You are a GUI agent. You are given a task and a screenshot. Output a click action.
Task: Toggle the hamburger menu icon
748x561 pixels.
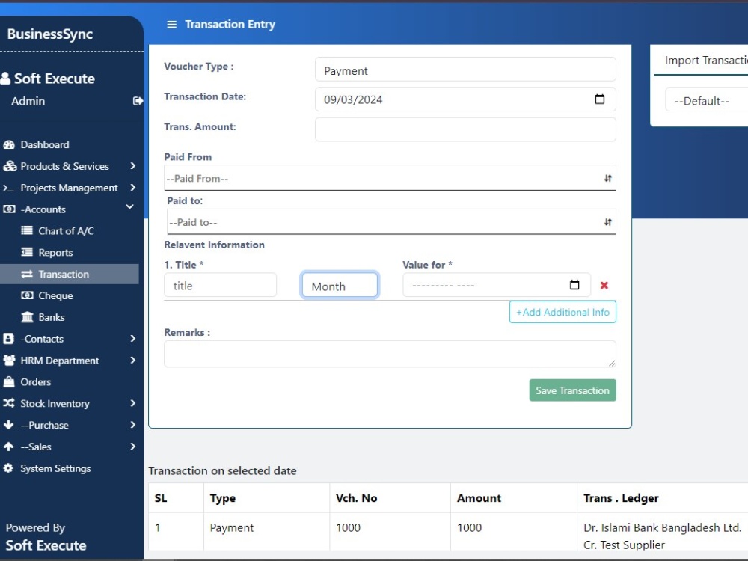[x=172, y=25]
